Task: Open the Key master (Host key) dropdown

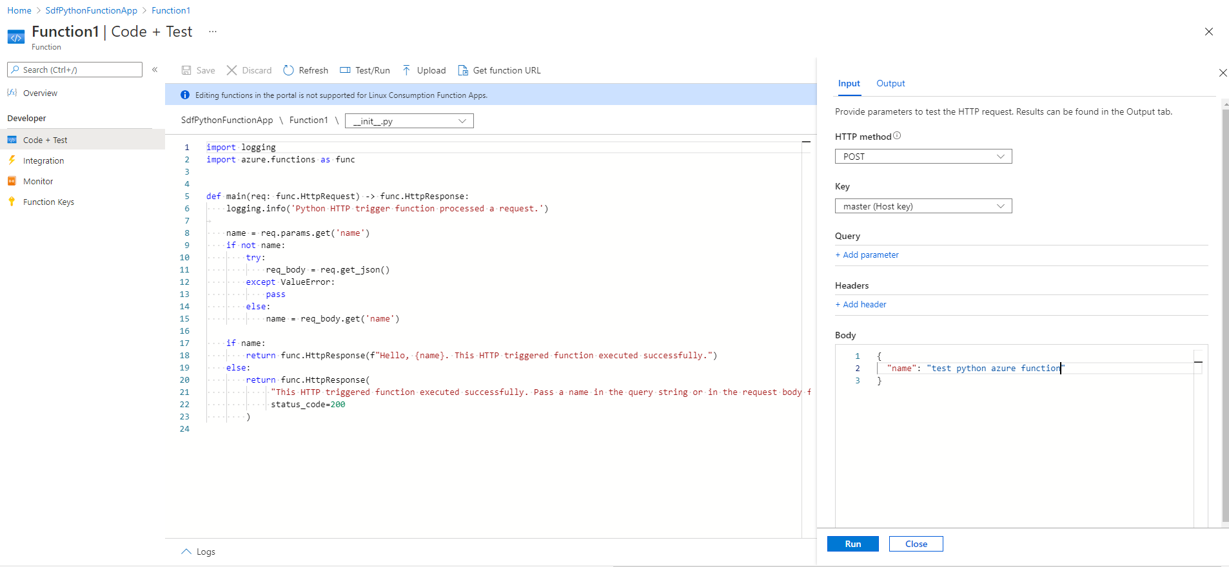Action: (923, 206)
